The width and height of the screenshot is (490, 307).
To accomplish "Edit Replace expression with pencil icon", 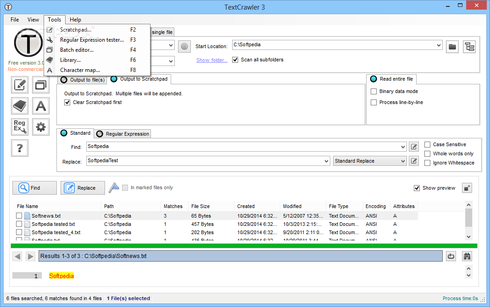I will tap(414, 161).
